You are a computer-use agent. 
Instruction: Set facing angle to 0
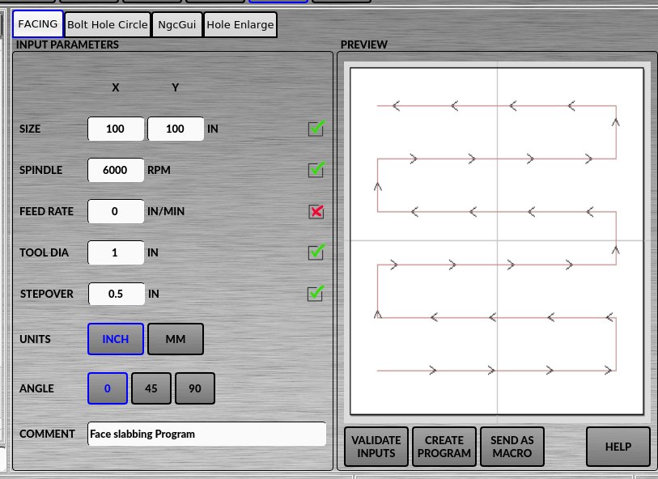(x=108, y=388)
